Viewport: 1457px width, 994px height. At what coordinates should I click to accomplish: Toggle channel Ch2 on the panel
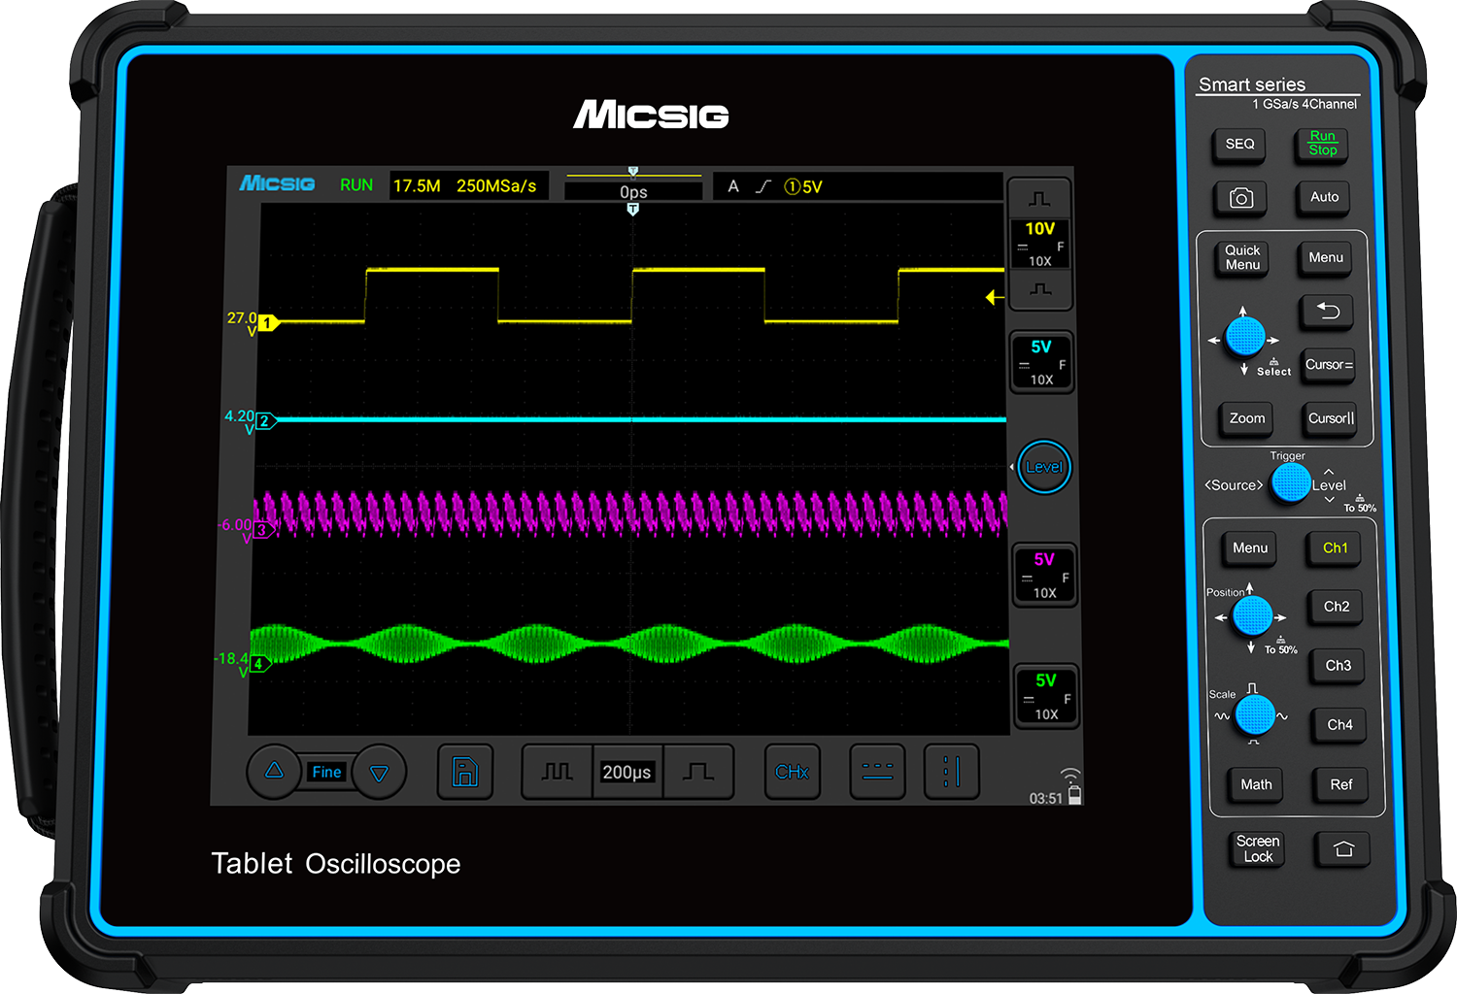[1337, 607]
